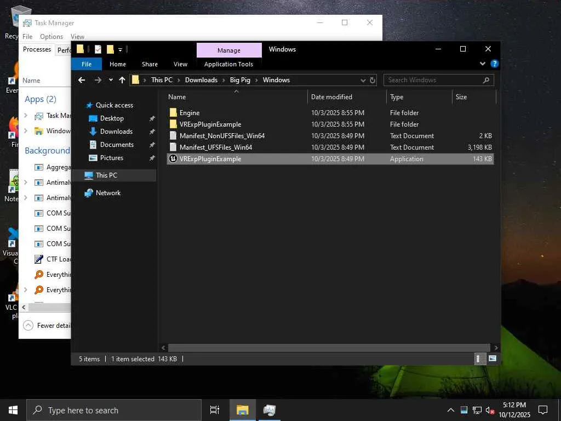Sort by Date modified column header
561x421 pixels.
[347, 97]
